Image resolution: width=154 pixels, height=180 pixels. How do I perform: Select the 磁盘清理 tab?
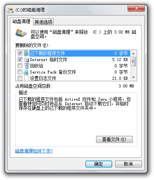pyautogui.click(x=22, y=22)
